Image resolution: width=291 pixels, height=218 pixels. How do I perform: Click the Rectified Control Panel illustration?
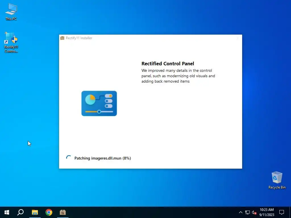[99, 103]
